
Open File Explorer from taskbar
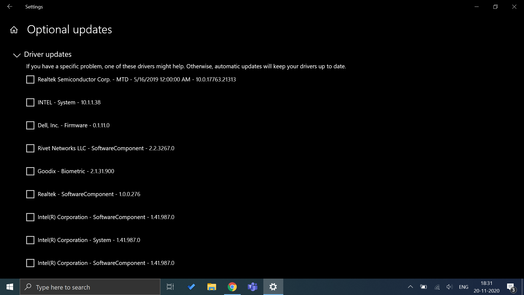click(x=212, y=287)
